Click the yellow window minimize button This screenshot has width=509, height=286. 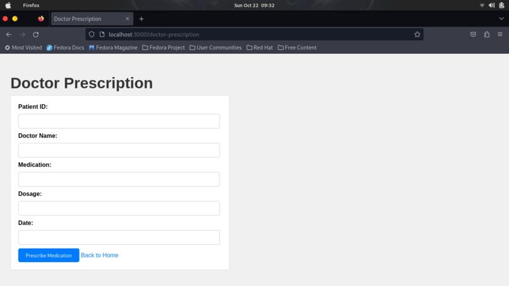point(15,19)
